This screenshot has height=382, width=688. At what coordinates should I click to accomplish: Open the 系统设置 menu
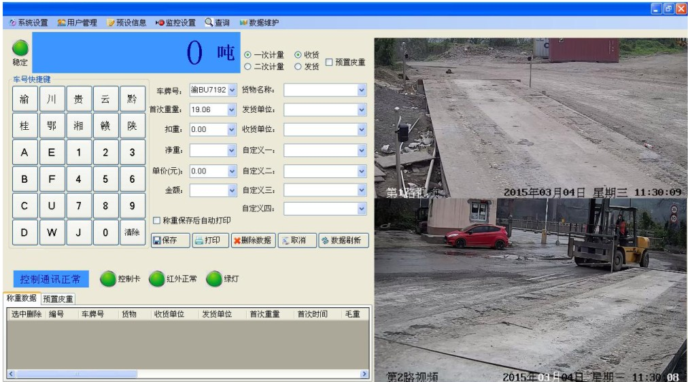(x=29, y=22)
